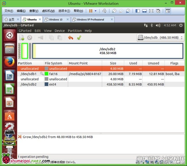Enter VMware full screen mode icon

151,11
